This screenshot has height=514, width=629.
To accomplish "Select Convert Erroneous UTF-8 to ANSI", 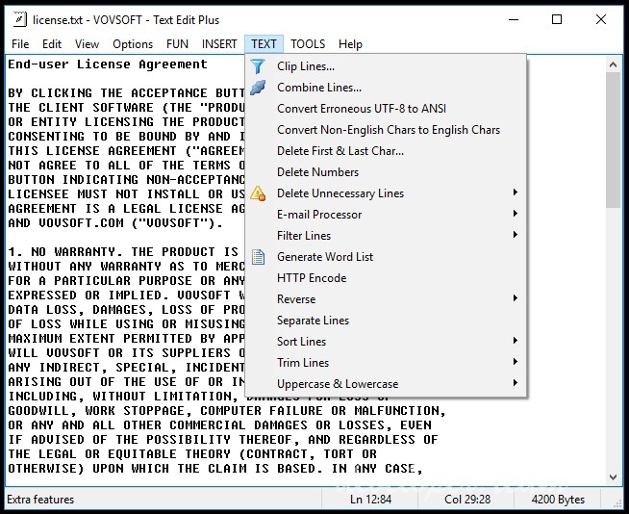I will tap(386, 109).
